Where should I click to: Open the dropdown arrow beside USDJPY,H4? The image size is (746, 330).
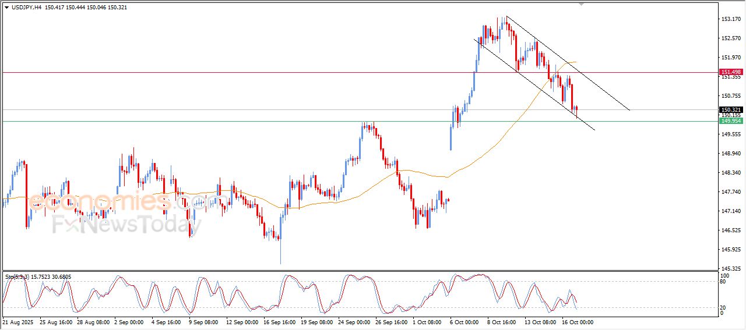tap(6, 8)
